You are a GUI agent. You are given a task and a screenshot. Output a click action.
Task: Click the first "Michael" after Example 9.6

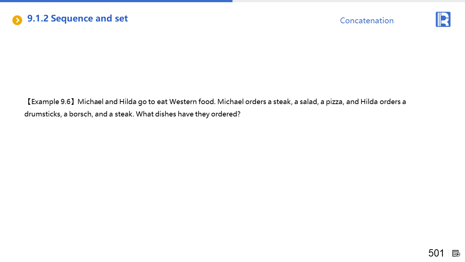point(90,102)
